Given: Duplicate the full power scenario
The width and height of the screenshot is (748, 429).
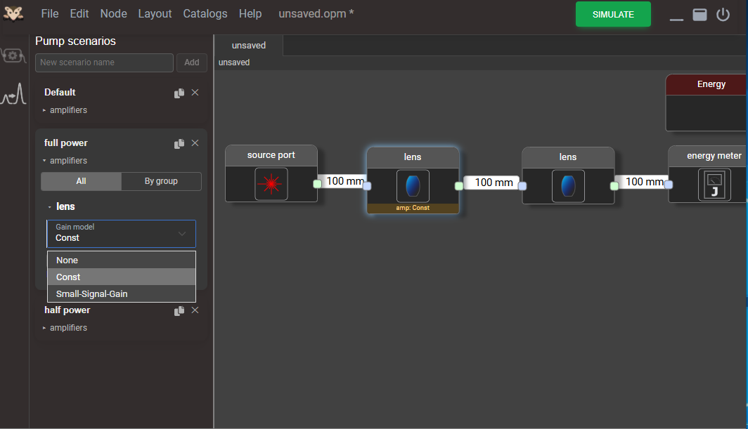Looking at the screenshot, I should click(x=179, y=143).
